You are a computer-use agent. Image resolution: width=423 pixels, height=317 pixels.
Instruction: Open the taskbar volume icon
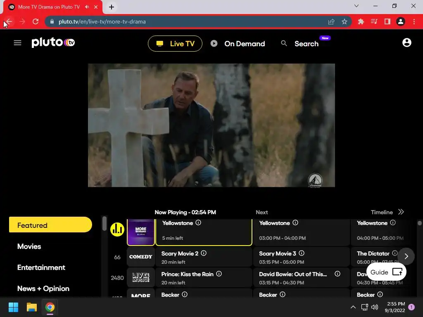[375, 307]
